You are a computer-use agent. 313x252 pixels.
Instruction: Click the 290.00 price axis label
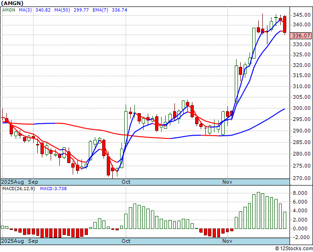301,131
